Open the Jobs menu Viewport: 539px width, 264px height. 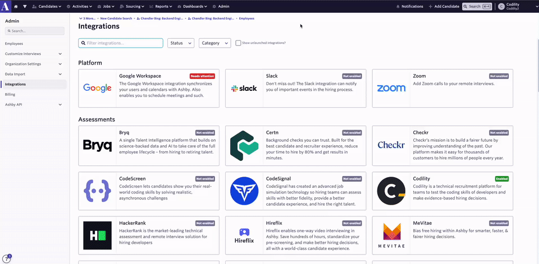106,7
